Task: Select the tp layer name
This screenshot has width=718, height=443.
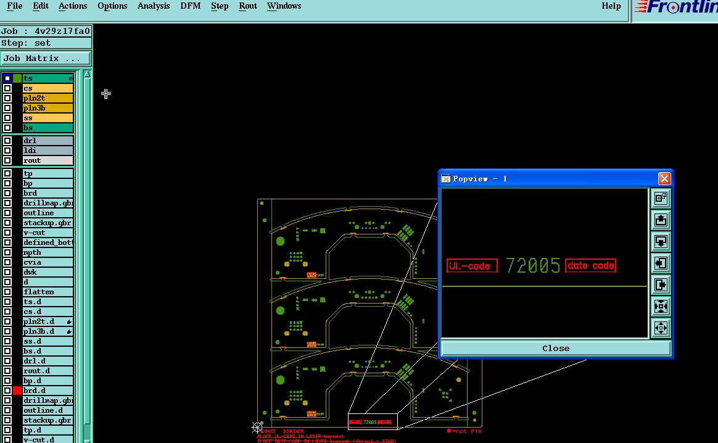Action: click(x=47, y=173)
